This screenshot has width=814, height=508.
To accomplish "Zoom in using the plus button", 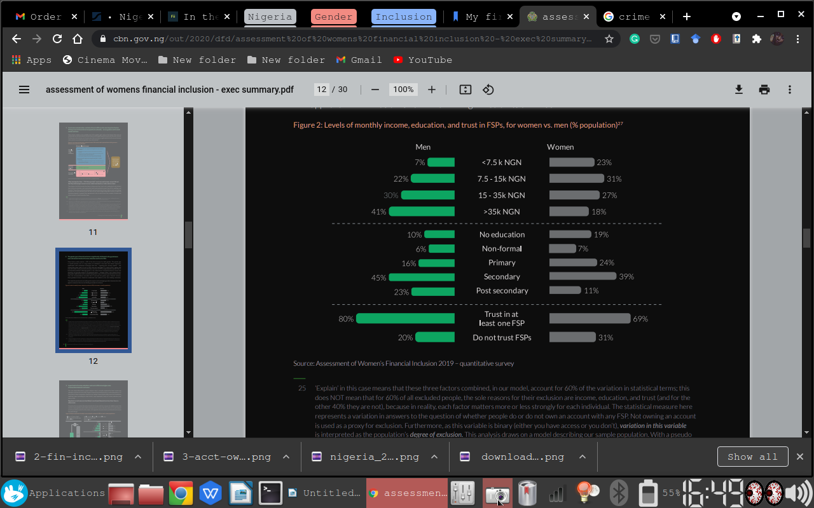I will click(x=432, y=90).
